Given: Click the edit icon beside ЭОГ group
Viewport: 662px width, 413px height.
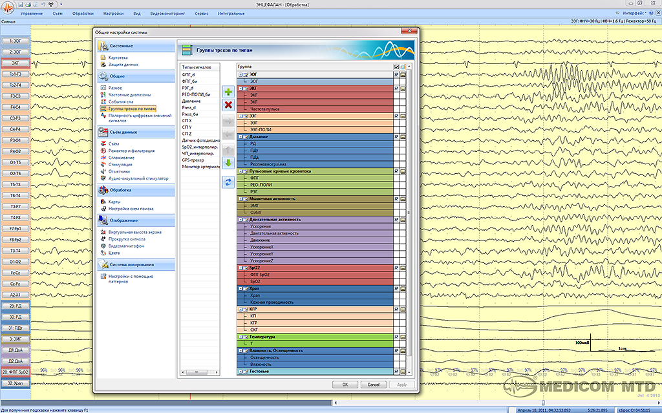Looking at the screenshot, I should pos(245,74).
